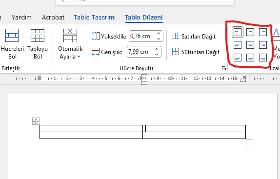Decrease the Genişlik value with down arrow
280x179 pixels.
click(157, 55)
